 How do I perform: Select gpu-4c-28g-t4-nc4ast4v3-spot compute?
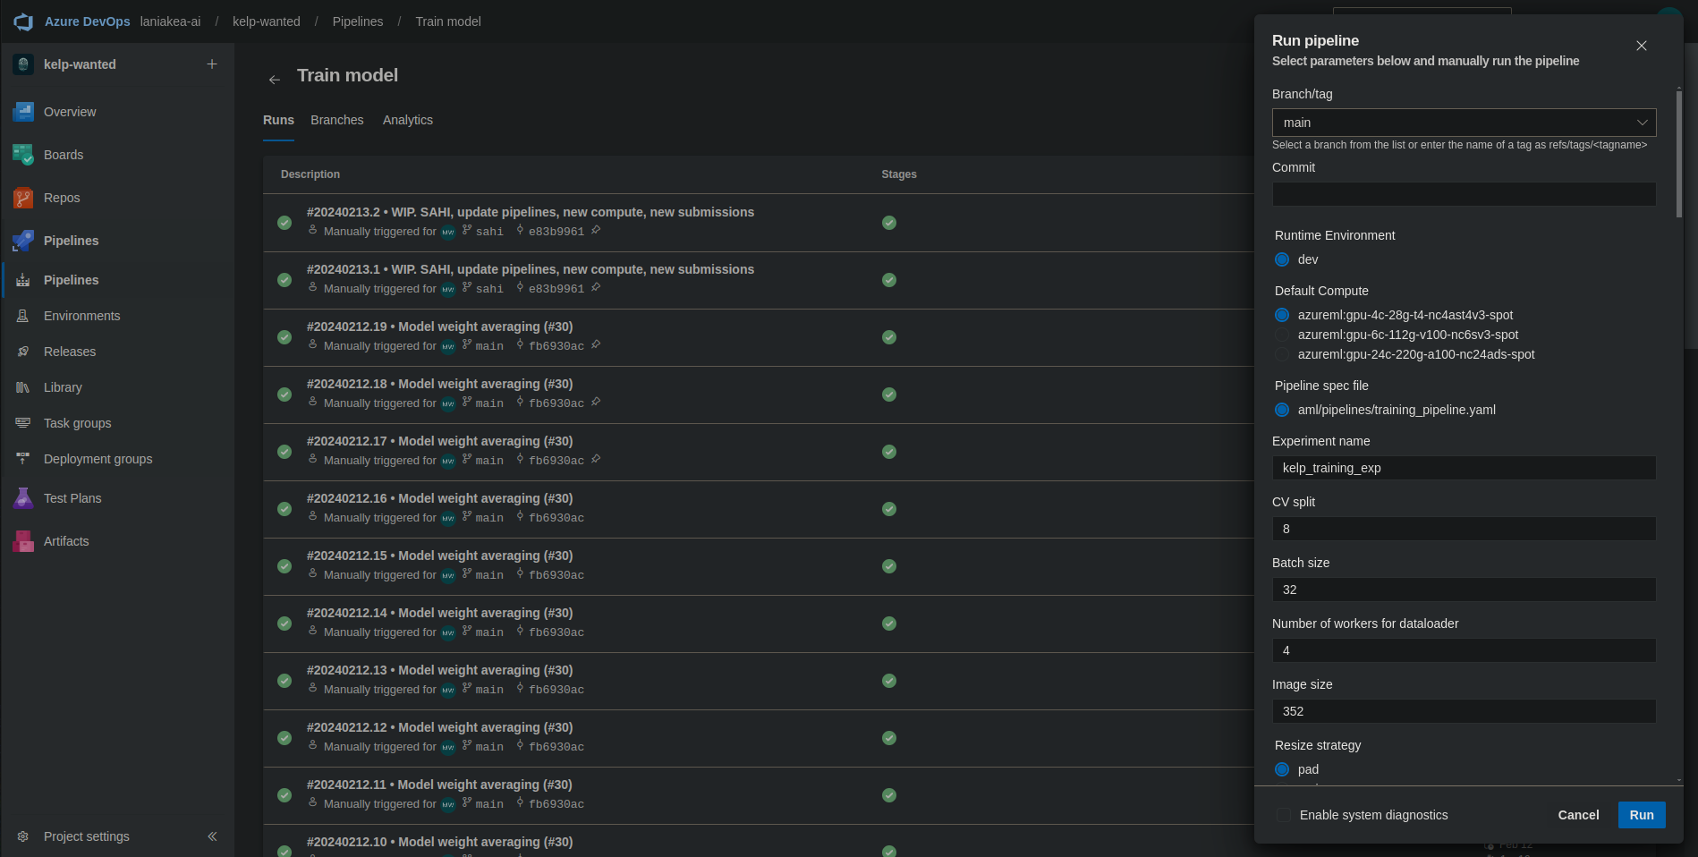point(1282,315)
